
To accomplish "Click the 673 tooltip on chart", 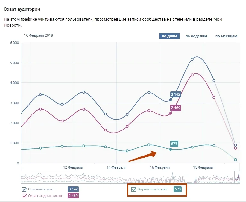I will point(174,144).
